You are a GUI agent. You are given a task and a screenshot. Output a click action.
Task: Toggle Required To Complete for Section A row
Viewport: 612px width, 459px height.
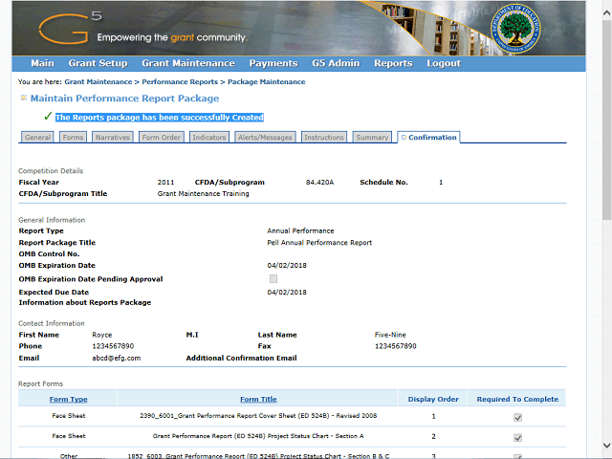[517, 438]
